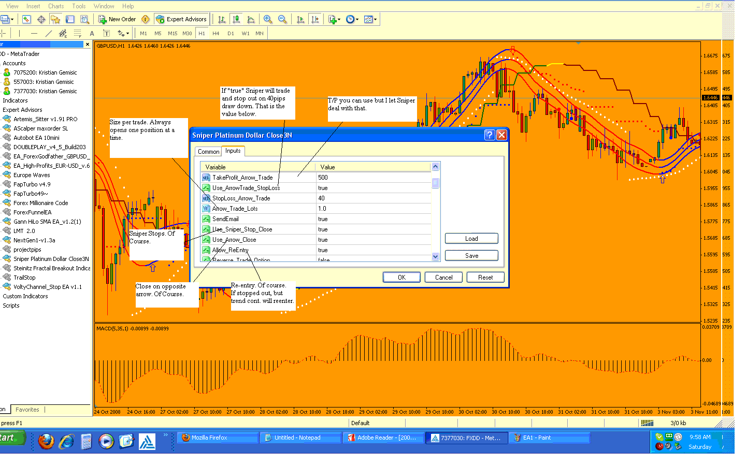
Task: Open the Periods clock dropdown
Action: [352, 19]
